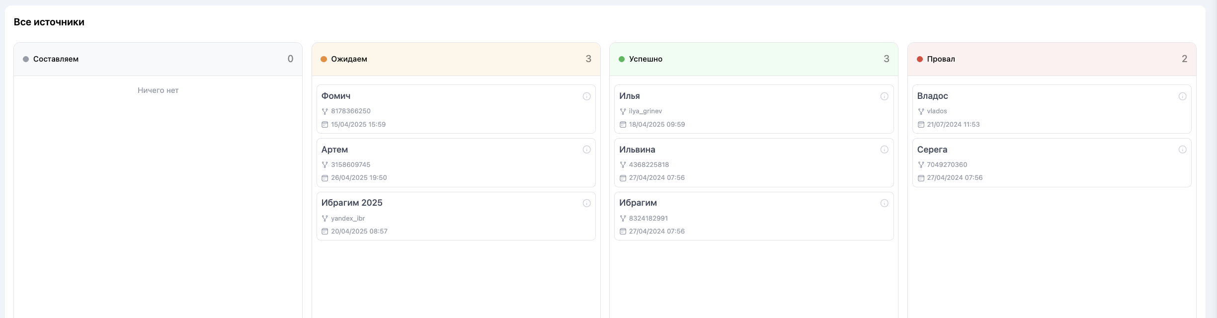The image size is (1217, 318).
Task: Select the Ожидаем column header
Action: [x=349, y=59]
